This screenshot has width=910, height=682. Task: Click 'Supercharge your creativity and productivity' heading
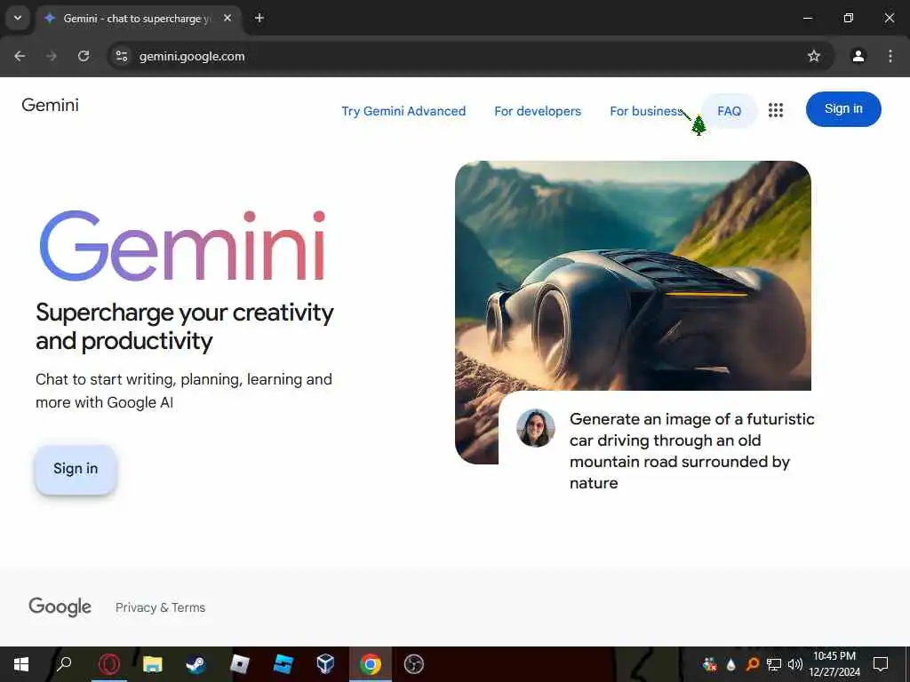[185, 327]
